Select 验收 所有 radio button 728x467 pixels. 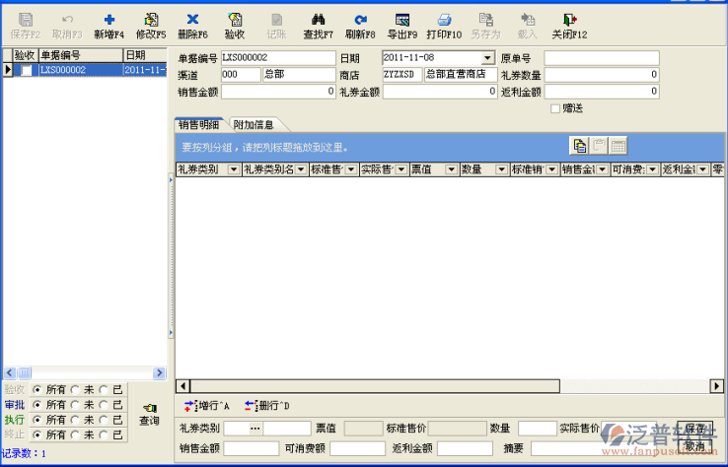[36, 390]
